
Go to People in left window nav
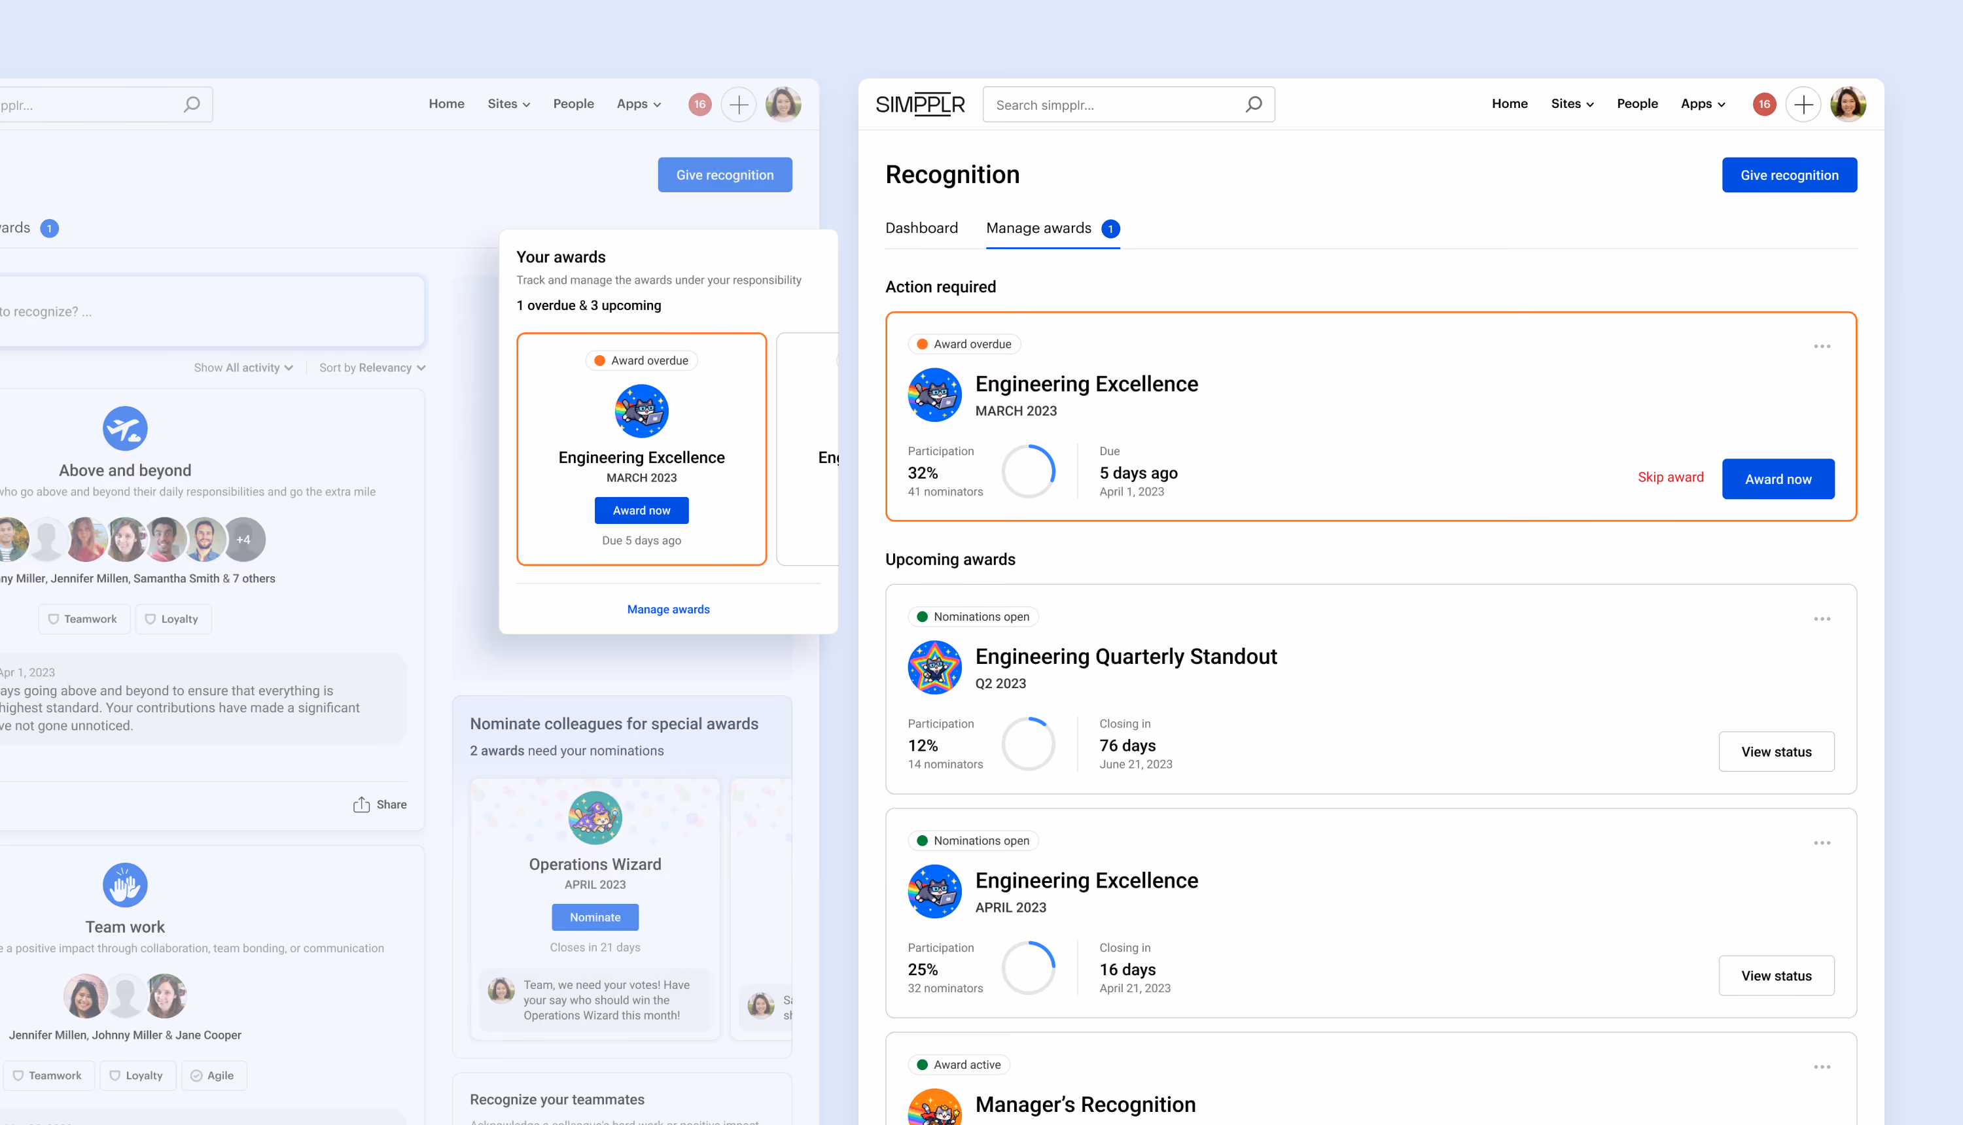(573, 103)
